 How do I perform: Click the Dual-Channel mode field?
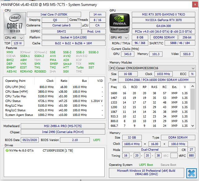coord(150,150)
